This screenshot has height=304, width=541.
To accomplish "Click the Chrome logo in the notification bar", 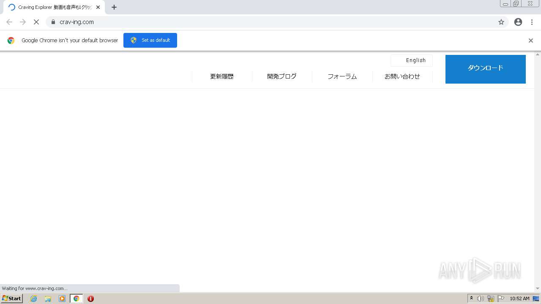I will point(11,41).
